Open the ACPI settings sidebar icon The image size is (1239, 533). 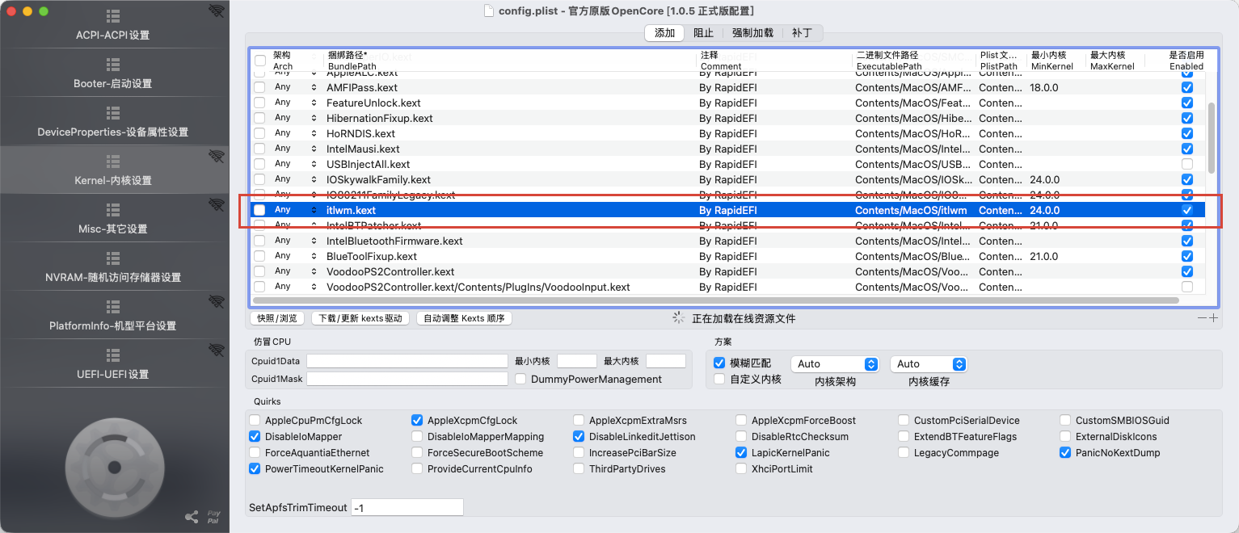(x=113, y=16)
